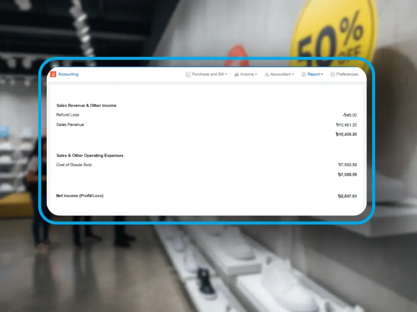Expand the Report dropdown caret
This screenshot has height=312, width=417.
coord(322,75)
